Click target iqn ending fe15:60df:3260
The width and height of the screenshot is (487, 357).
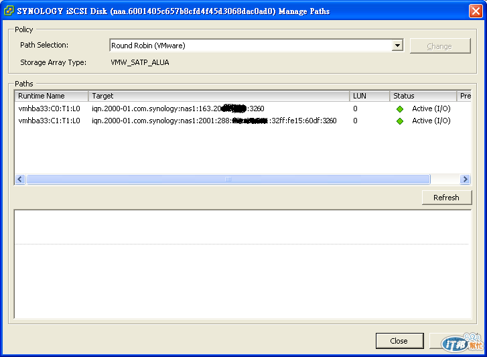pyautogui.click(x=214, y=121)
